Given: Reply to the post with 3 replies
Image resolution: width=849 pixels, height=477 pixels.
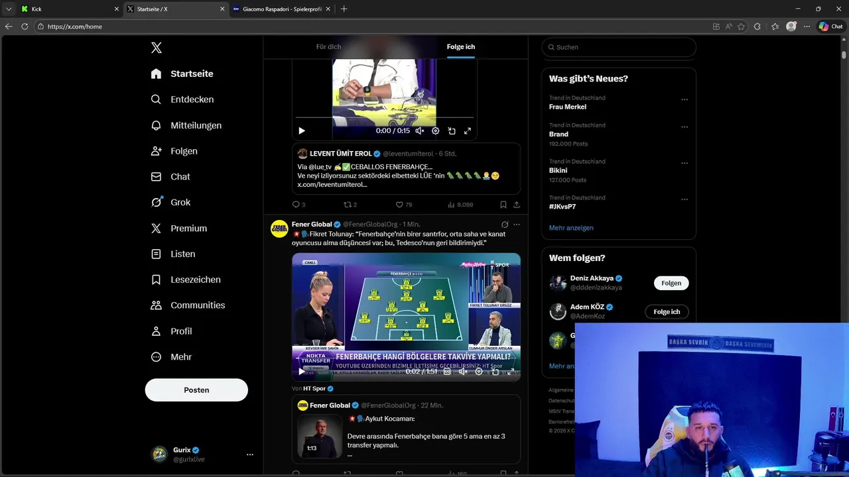Looking at the screenshot, I should 298,205.
